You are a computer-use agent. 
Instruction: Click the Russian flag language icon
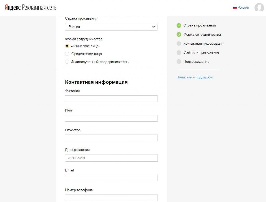(x=235, y=8)
